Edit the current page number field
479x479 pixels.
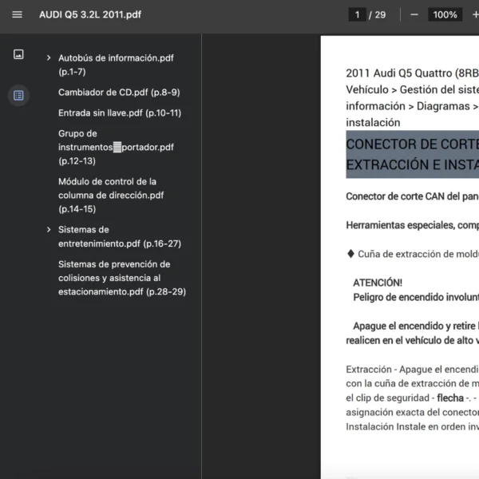click(358, 14)
